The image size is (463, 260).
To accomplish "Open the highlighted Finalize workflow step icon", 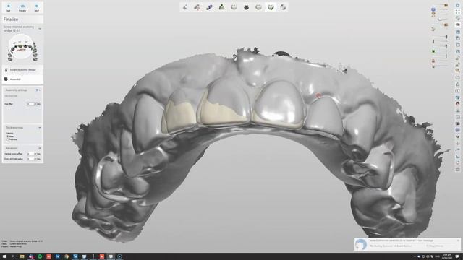I will [x=271, y=7].
